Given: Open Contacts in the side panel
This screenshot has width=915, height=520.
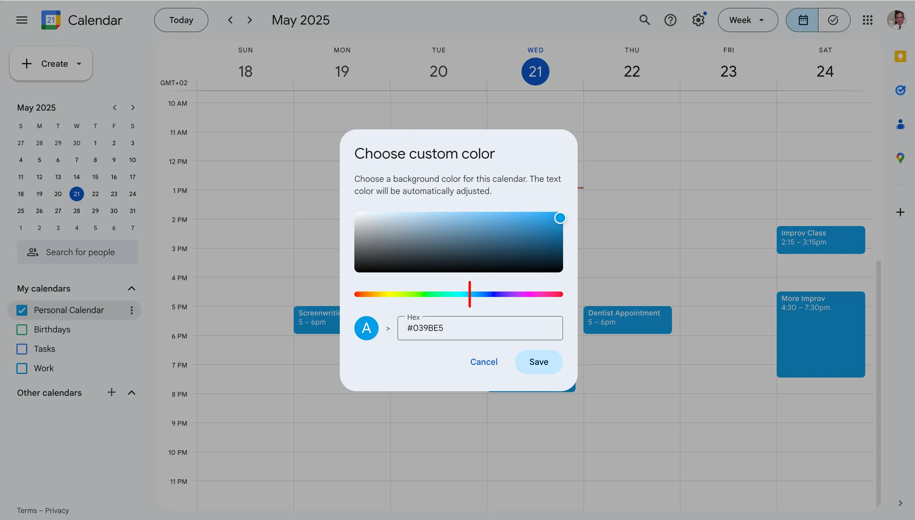Looking at the screenshot, I should [900, 124].
